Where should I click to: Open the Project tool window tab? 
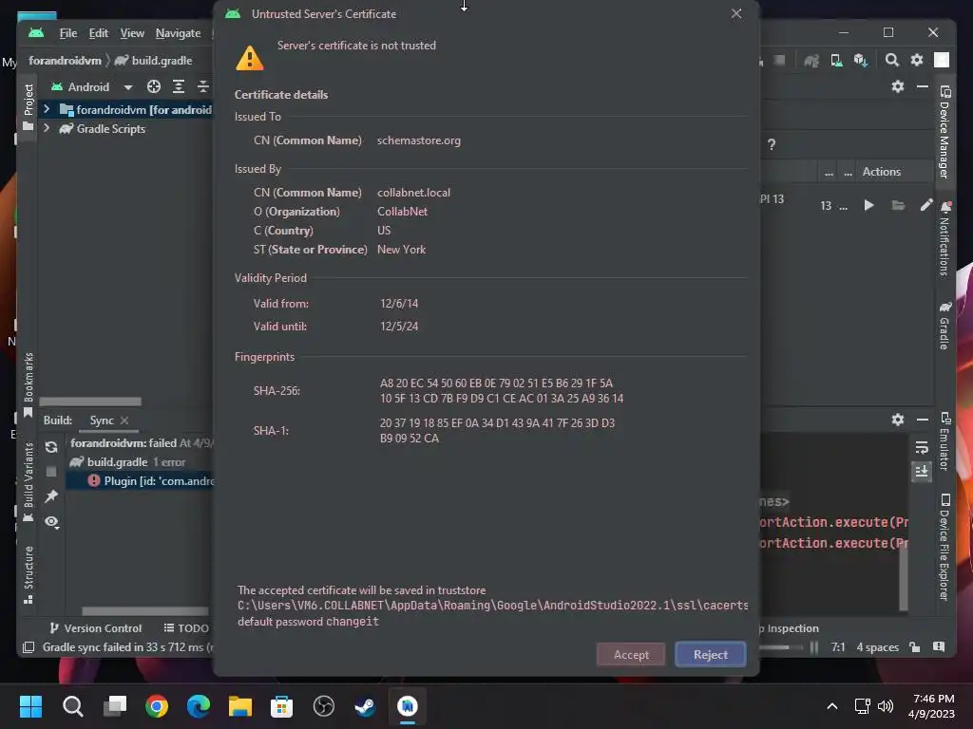coord(28,107)
